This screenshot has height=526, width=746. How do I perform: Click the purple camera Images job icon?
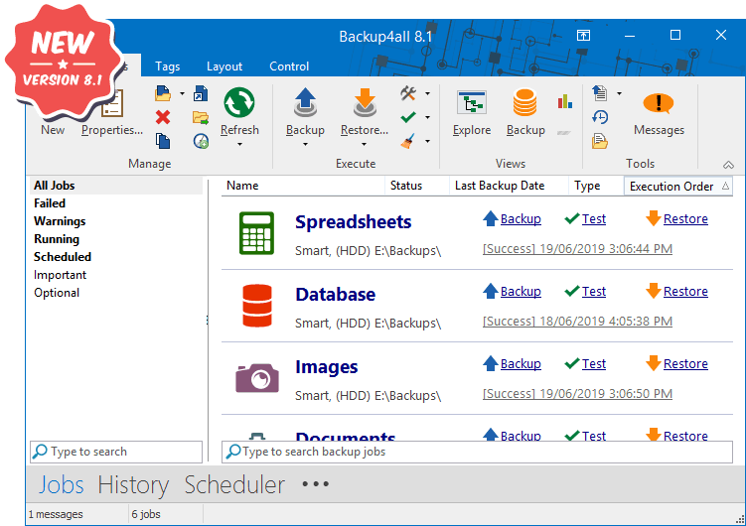[257, 378]
